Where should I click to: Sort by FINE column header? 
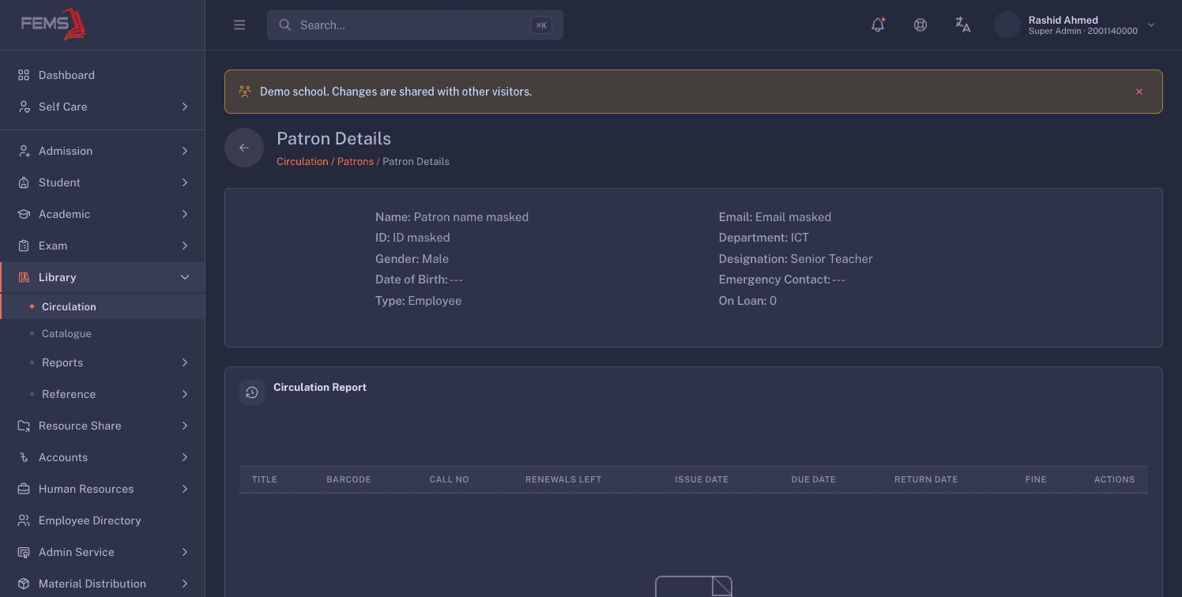point(1036,479)
